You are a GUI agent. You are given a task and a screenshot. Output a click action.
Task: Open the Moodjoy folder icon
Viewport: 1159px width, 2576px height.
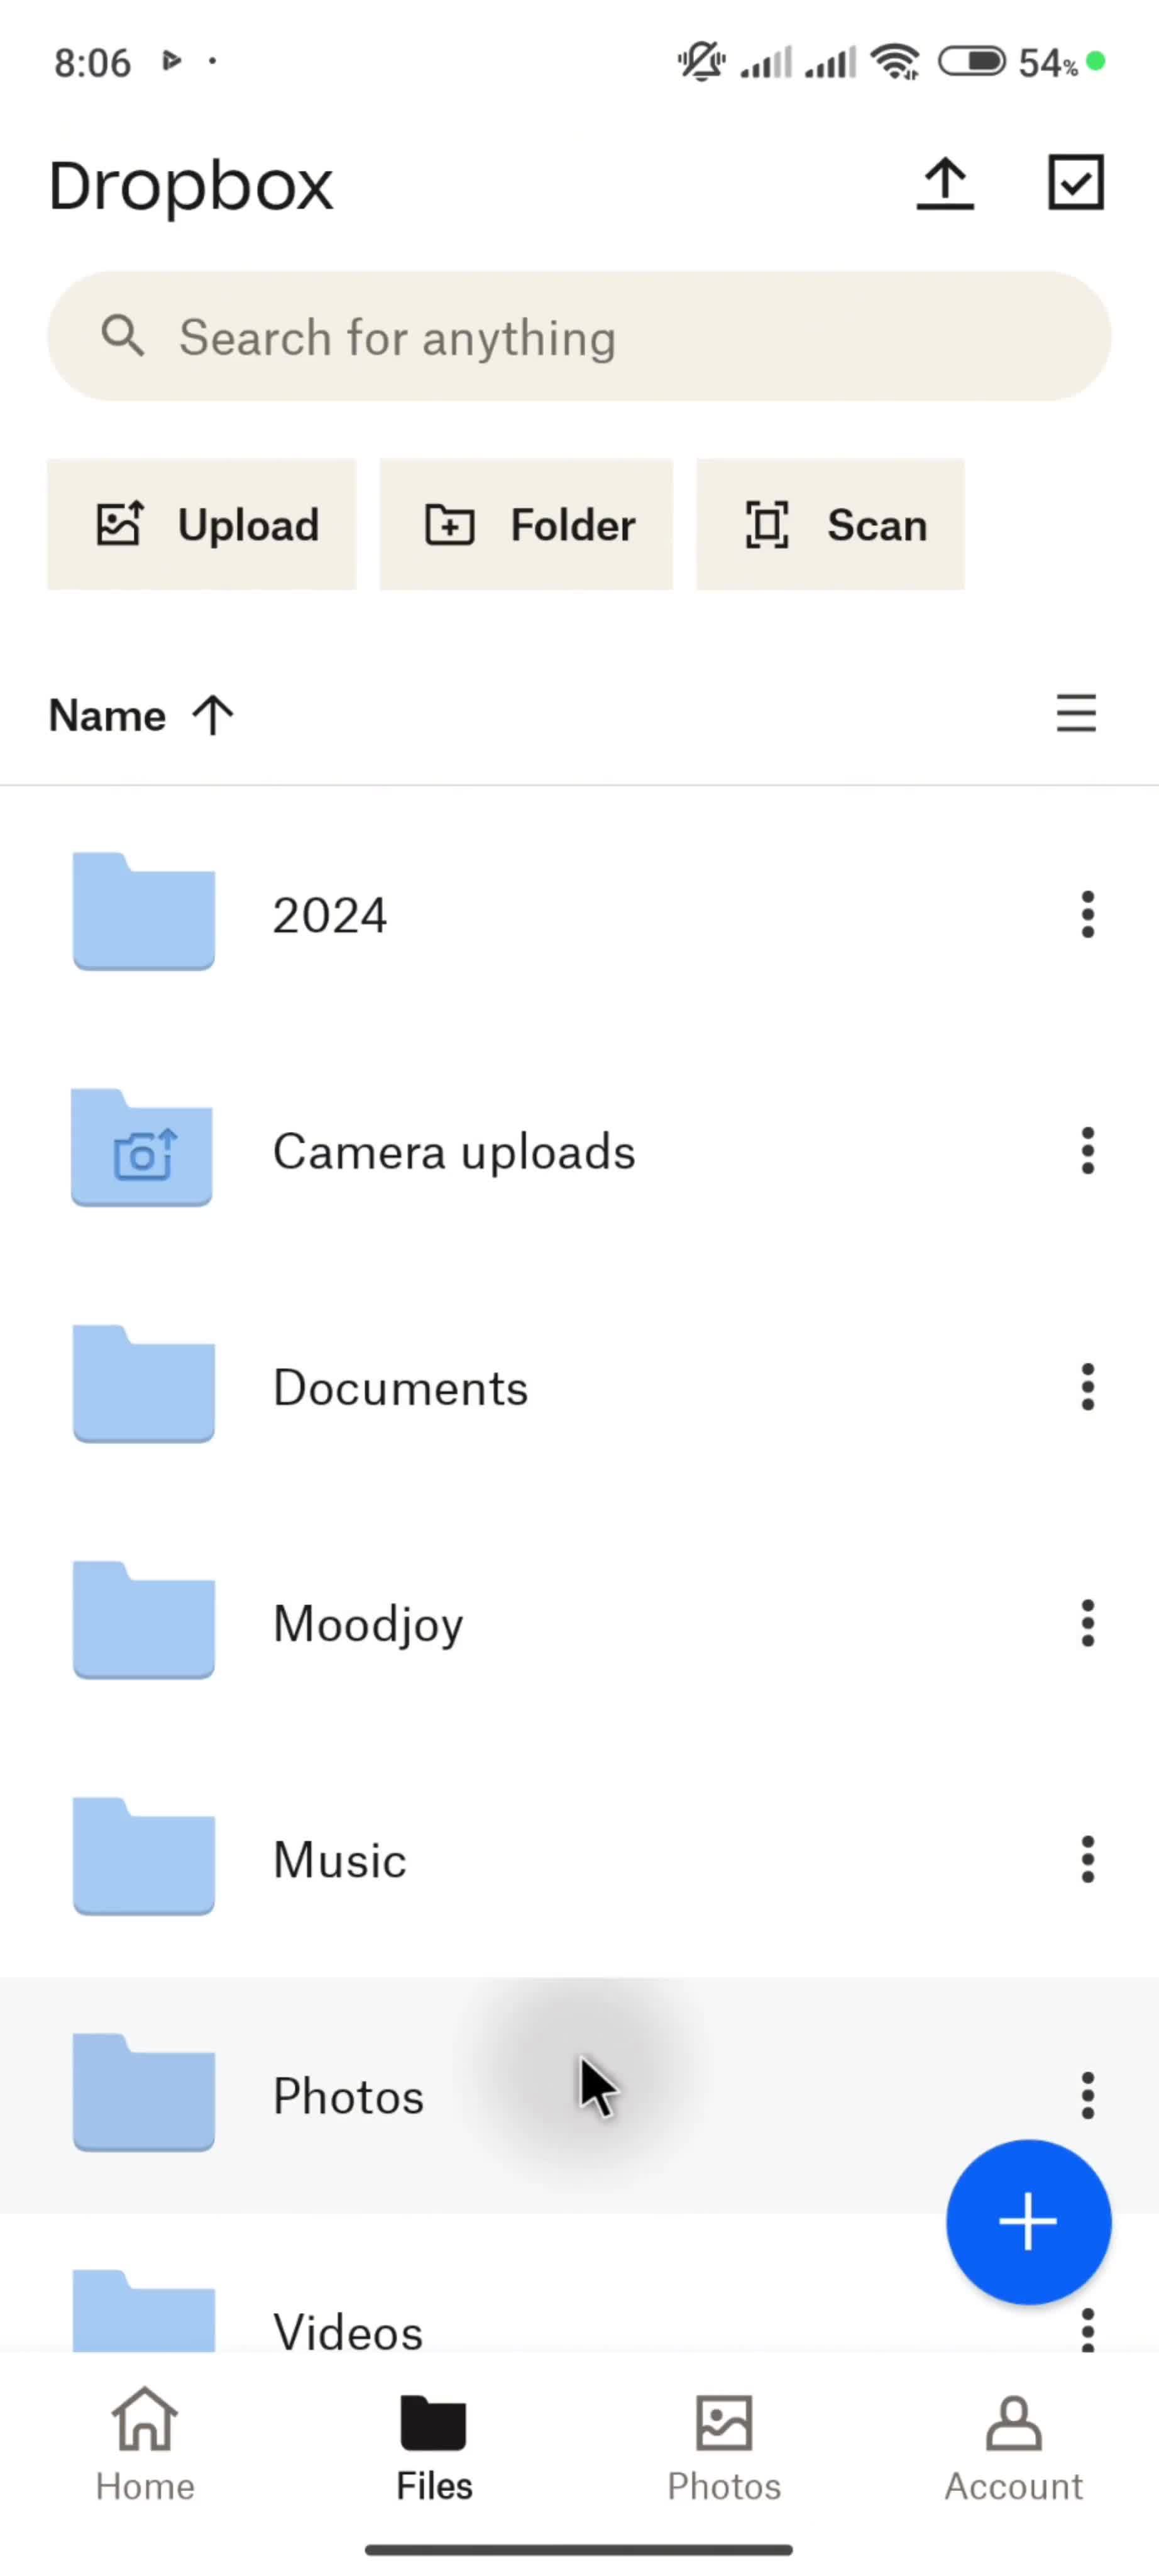coord(144,1620)
